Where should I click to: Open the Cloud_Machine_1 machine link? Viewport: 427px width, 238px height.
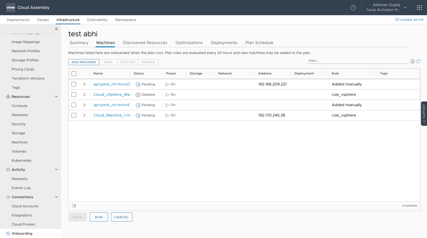click(112, 115)
